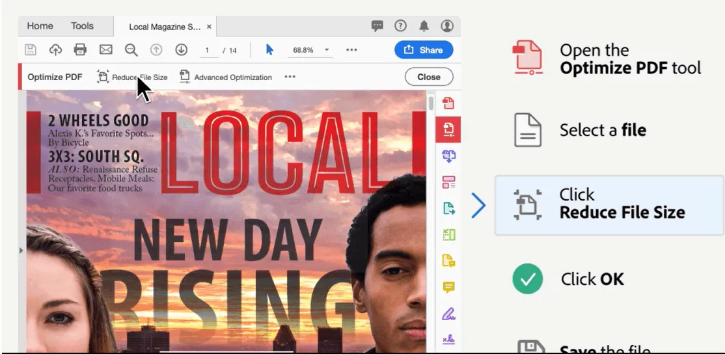Expand more toolbar options ellipsis
Image resolution: width=725 pixels, height=354 pixels.
[x=351, y=50]
